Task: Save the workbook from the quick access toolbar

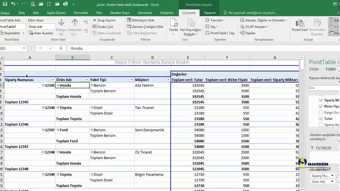Action: [x=5, y=4]
